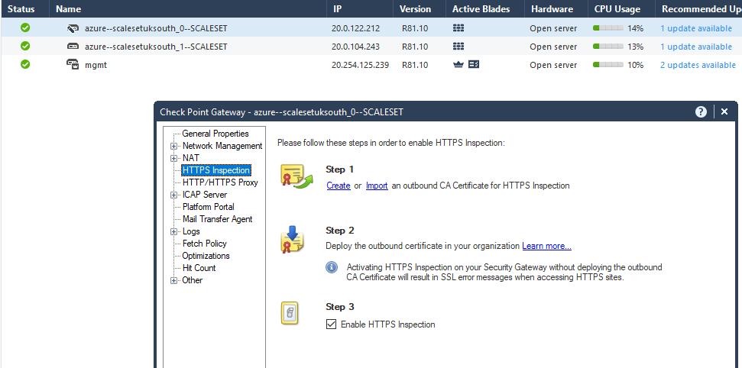Select HTTP/HTTPS Proxy tree item
This screenshot has height=368, width=742.
click(x=220, y=182)
